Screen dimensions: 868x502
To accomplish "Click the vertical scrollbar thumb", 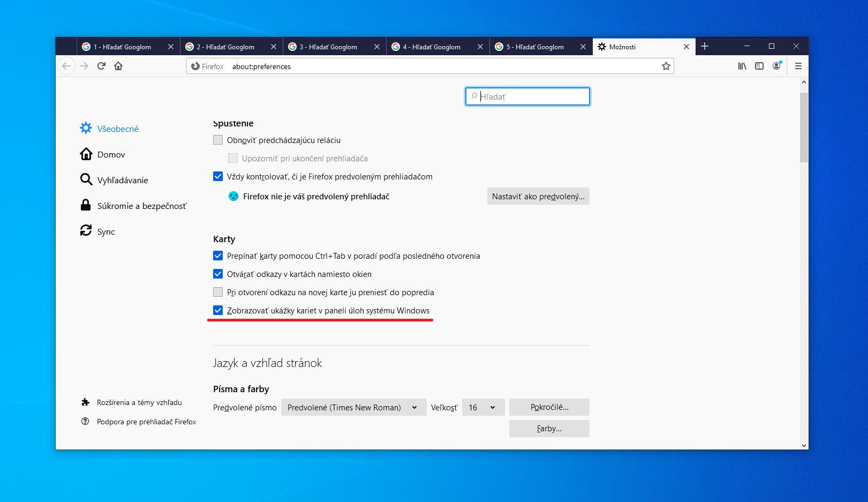I will click(x=804, y=127).
